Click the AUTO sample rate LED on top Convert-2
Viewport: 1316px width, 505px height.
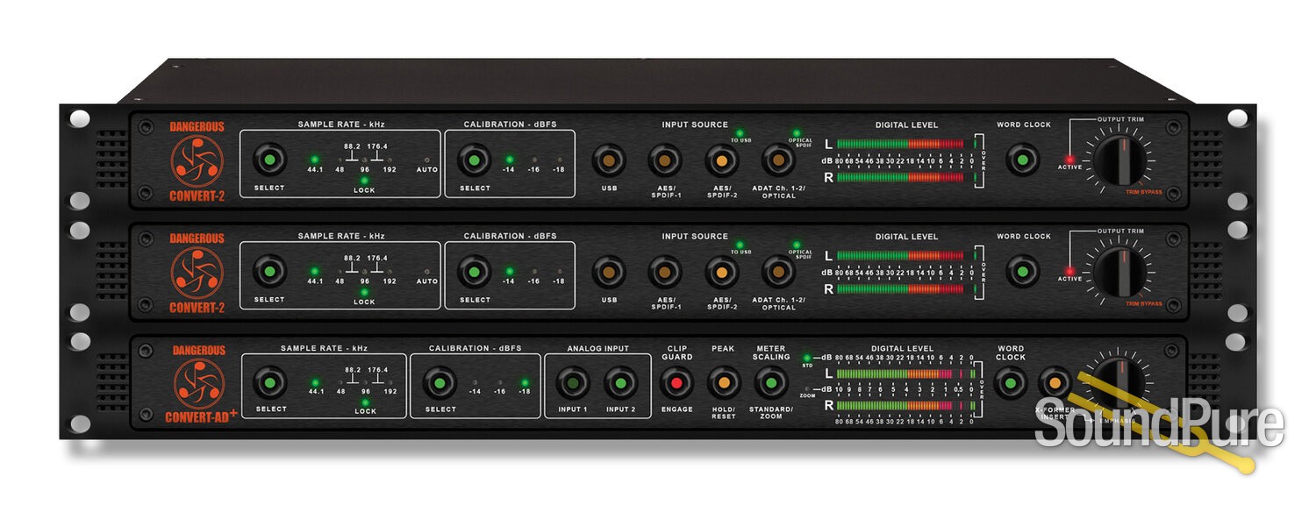(427, 160)
